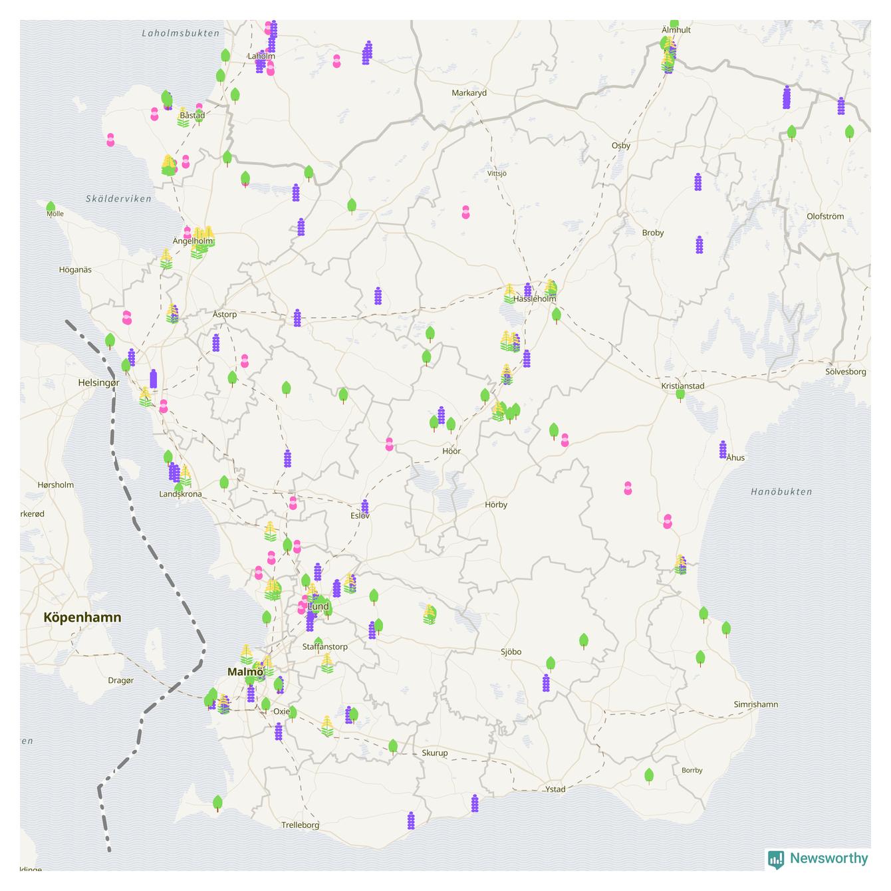The image size is (891, 891).
Task: Select the Markaryd label
Action: [469, 92]
